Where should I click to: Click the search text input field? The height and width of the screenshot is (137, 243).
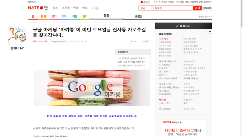[173, 8]
